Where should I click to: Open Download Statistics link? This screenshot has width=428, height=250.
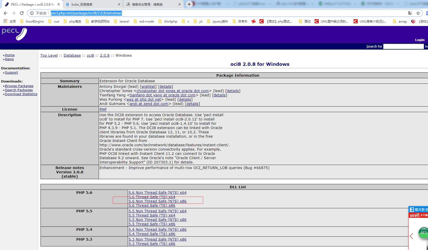tap(21, 94)
